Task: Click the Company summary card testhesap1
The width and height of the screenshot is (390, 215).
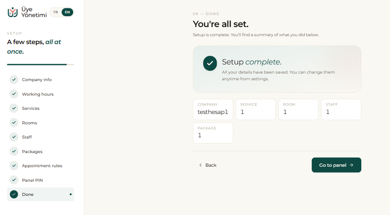Action: pyautogui.click(x=213, y=109)
